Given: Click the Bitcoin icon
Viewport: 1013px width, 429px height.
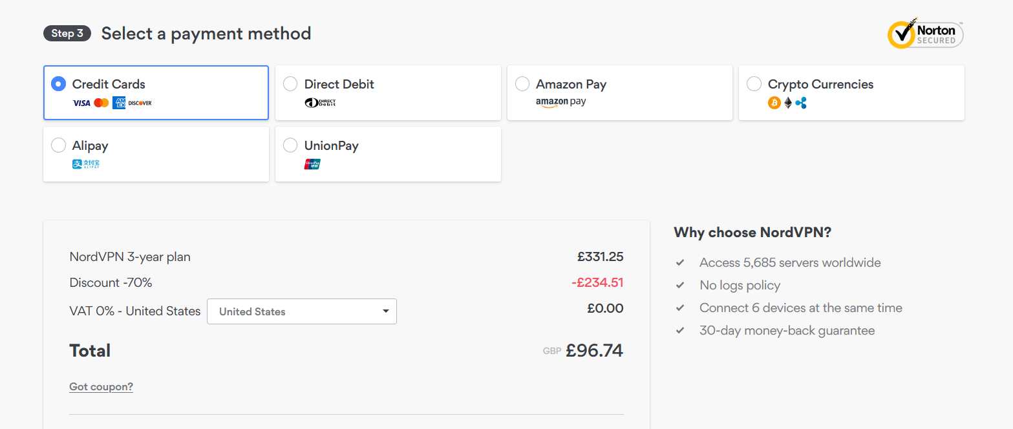Looking at the screenshot, I should (x=774, y=103).
